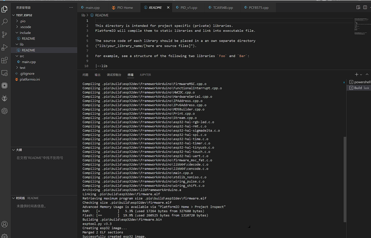Screen dimensions: 371x238
Task: Open the Search view in activity bar
Action: (x=5, y=22)
